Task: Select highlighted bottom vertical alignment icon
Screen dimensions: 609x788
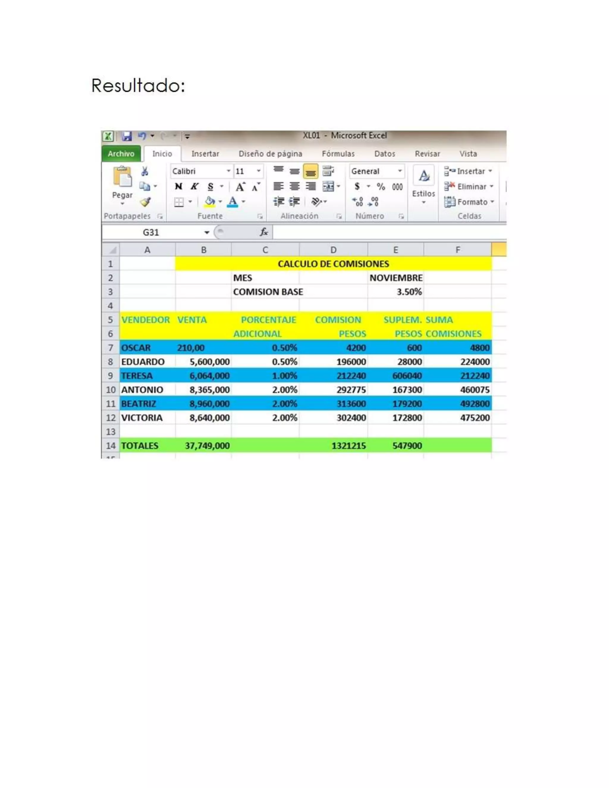Action: coord(311,171)
